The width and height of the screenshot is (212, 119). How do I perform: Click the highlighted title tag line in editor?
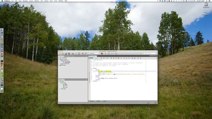105,71
